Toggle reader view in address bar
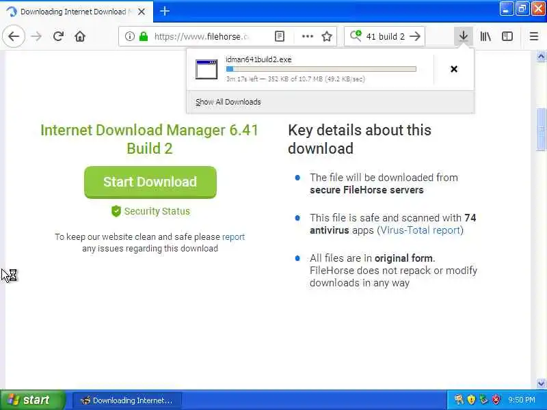 pyautogui.click(x=280, y=36)
